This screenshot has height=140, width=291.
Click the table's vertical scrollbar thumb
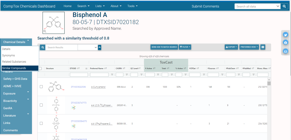tap(269, 83)
